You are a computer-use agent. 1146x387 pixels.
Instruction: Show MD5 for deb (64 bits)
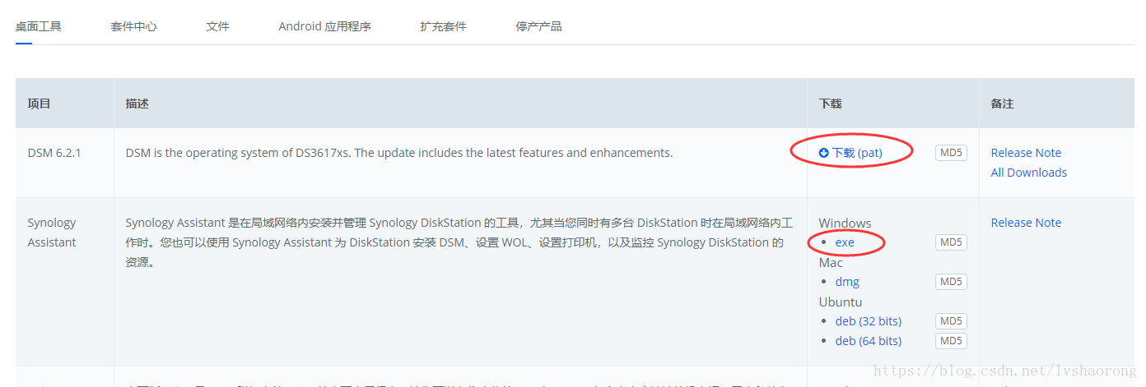pos(951,341)
